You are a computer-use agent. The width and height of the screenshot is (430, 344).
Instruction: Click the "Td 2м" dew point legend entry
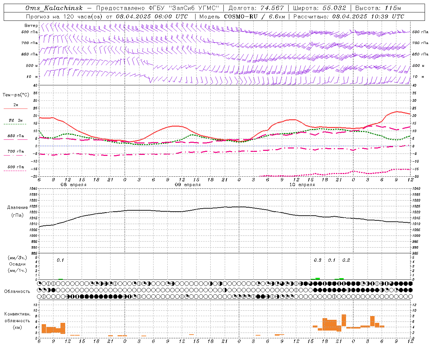pos(15,120)
